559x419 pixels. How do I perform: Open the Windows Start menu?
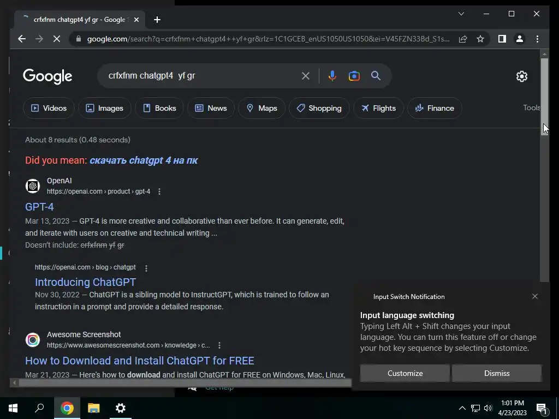click(13, 408)
